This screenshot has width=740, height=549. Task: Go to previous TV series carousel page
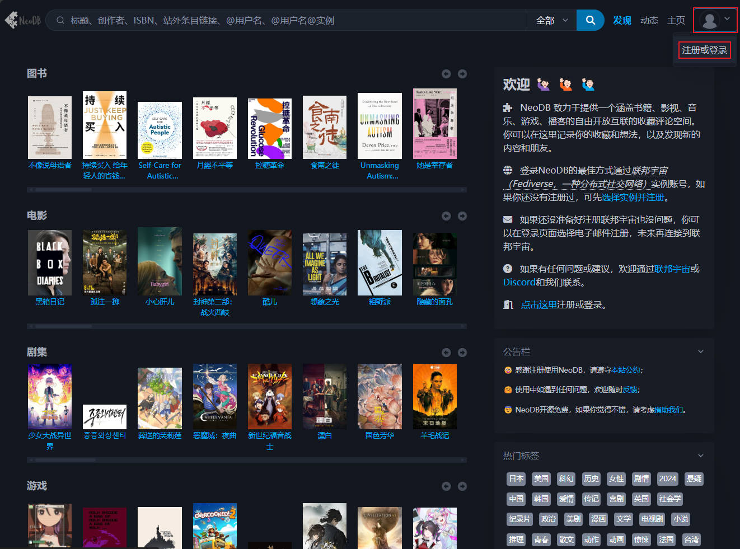(446, 353)
